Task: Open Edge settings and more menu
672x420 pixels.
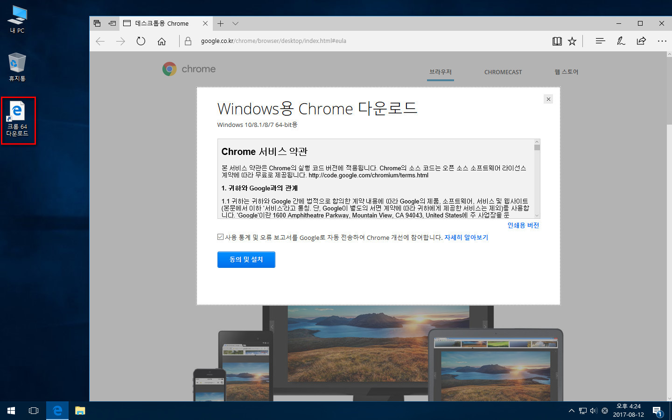Action: pos(662,41)
